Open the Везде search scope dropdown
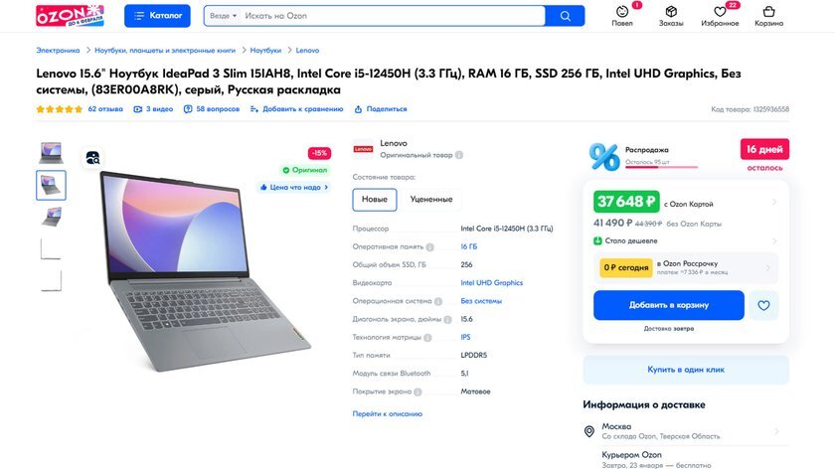The width and height of the screenshot is (835, 469). pos(223,16)
